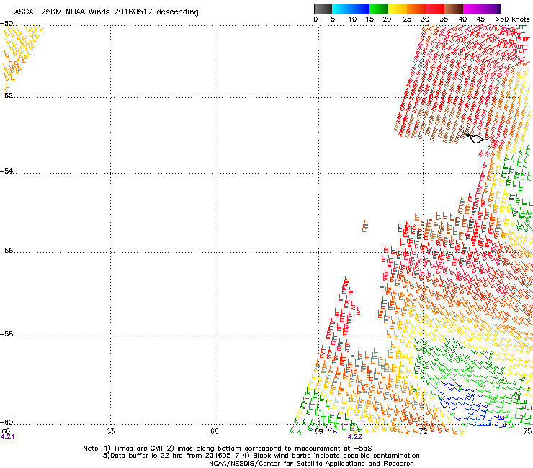Click the purple time stamp 4:21
The image size is (533, 468).
point(7,437)
